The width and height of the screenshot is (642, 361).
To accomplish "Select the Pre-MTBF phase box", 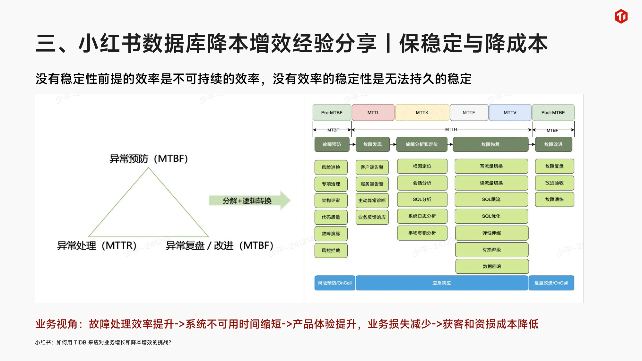I will pyautogui.click(x=332, y=113).
